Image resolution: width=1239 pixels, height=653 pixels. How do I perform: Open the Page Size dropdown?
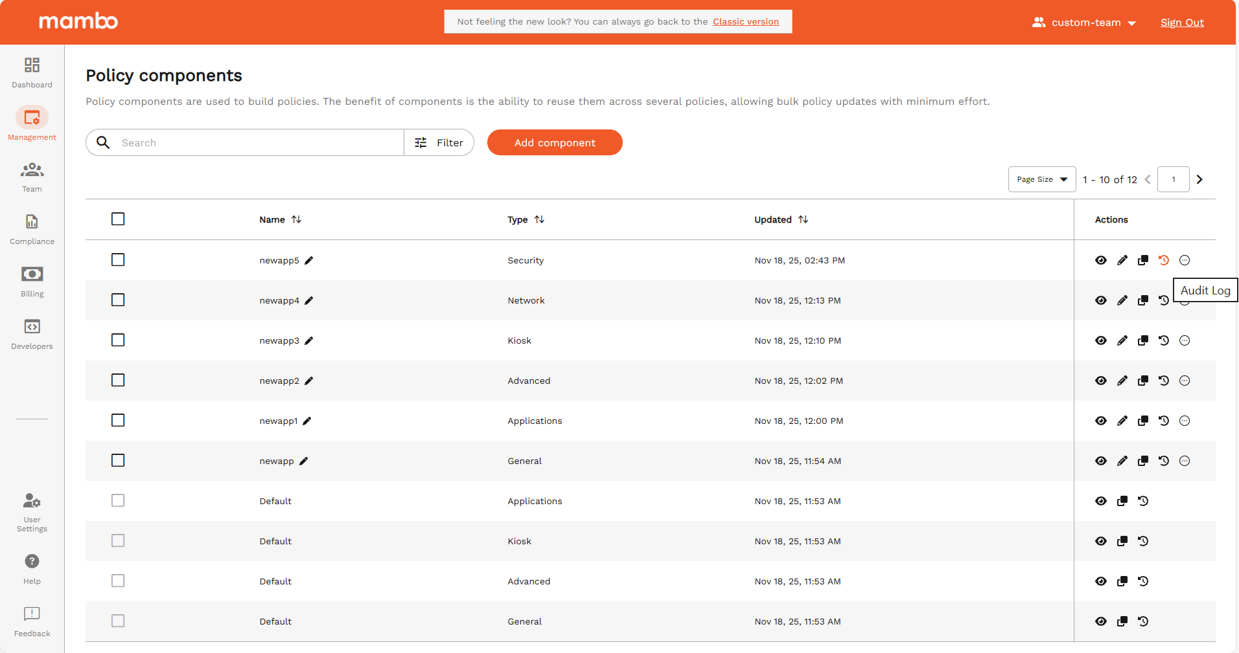coord(1041,179)
